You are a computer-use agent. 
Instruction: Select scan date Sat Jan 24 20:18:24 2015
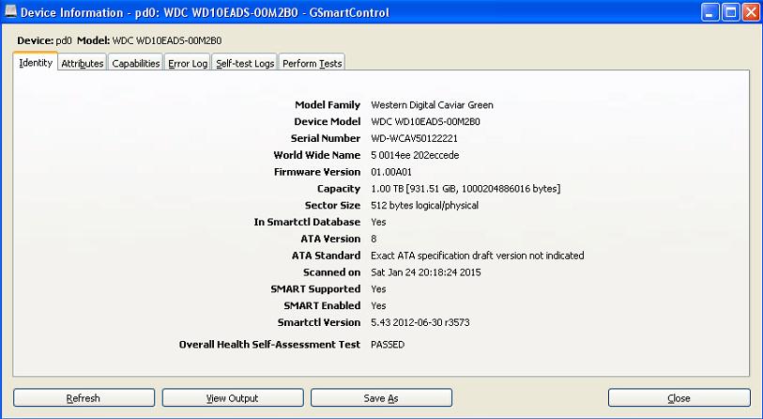click(426, 272)
